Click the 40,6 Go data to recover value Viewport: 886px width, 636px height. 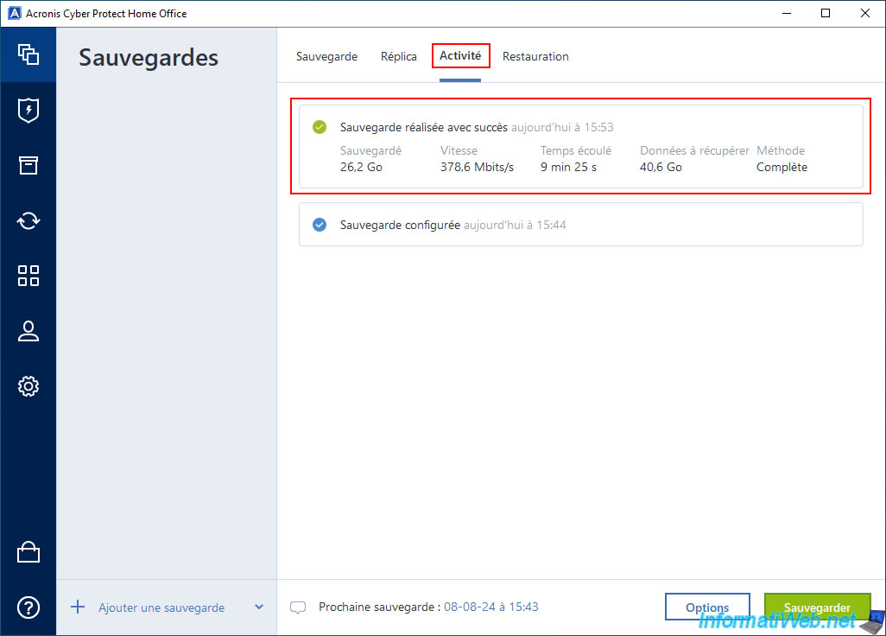tap(661, 168)
